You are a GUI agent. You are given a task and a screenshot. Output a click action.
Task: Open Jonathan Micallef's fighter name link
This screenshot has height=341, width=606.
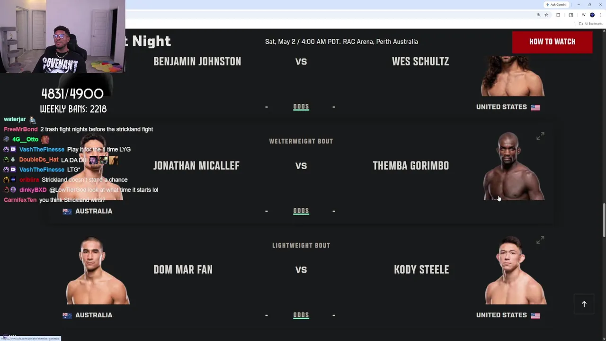196,166
